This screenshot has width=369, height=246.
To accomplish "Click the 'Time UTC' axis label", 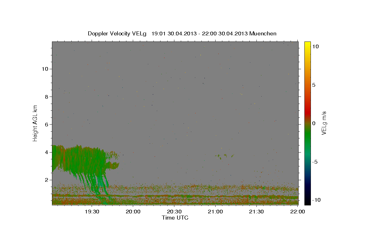I will click(x=175, y=218).
